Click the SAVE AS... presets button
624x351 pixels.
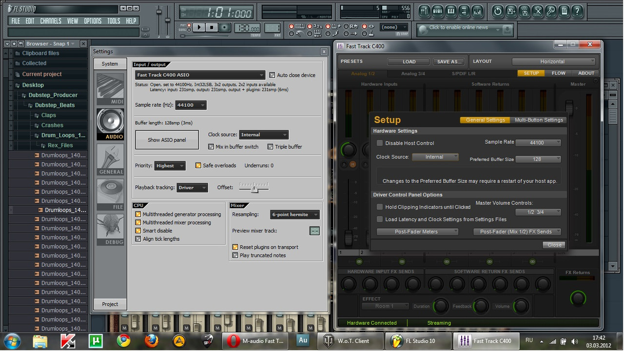[x=449, y=61]
